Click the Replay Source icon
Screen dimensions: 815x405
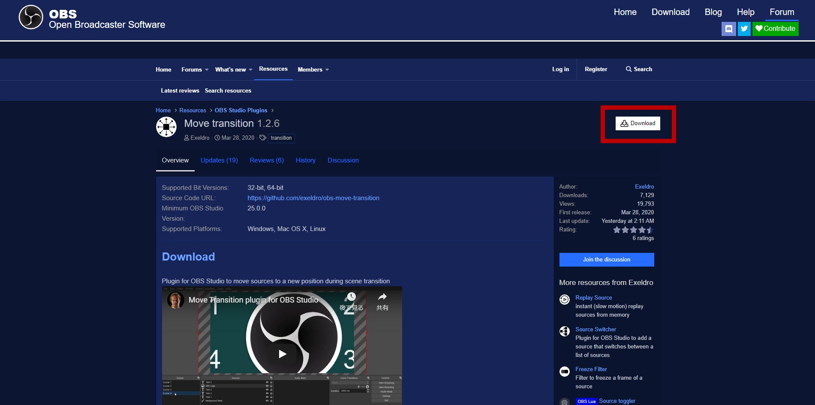click(565, 300)
